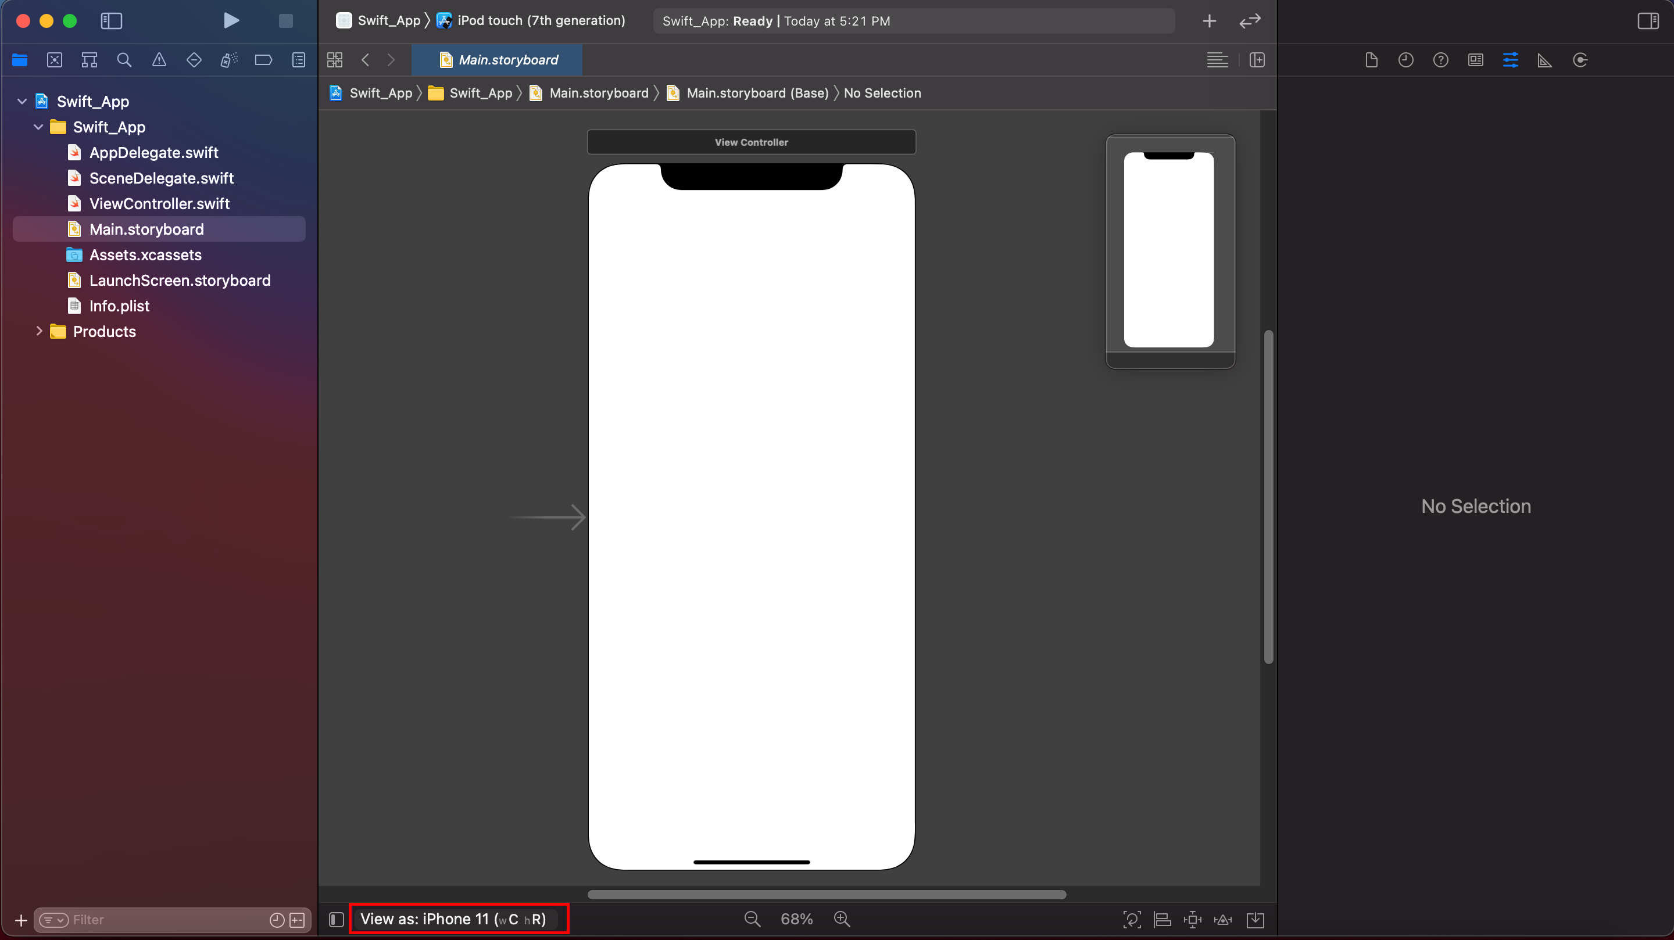Collapse the Swift_App project root
The width and height of the screenshot is (1674, 940).
coord(22,101)
